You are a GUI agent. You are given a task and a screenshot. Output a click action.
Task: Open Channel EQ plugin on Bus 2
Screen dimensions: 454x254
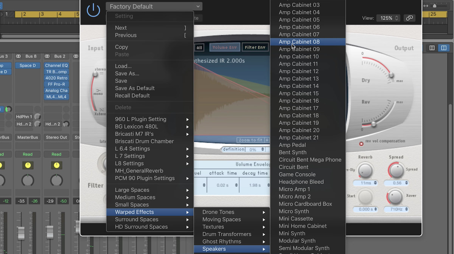[x=56, y=65]
